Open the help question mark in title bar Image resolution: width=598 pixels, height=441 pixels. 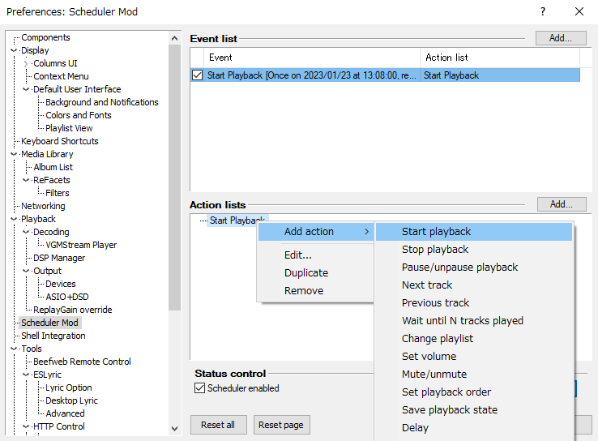tap(542, 11)
